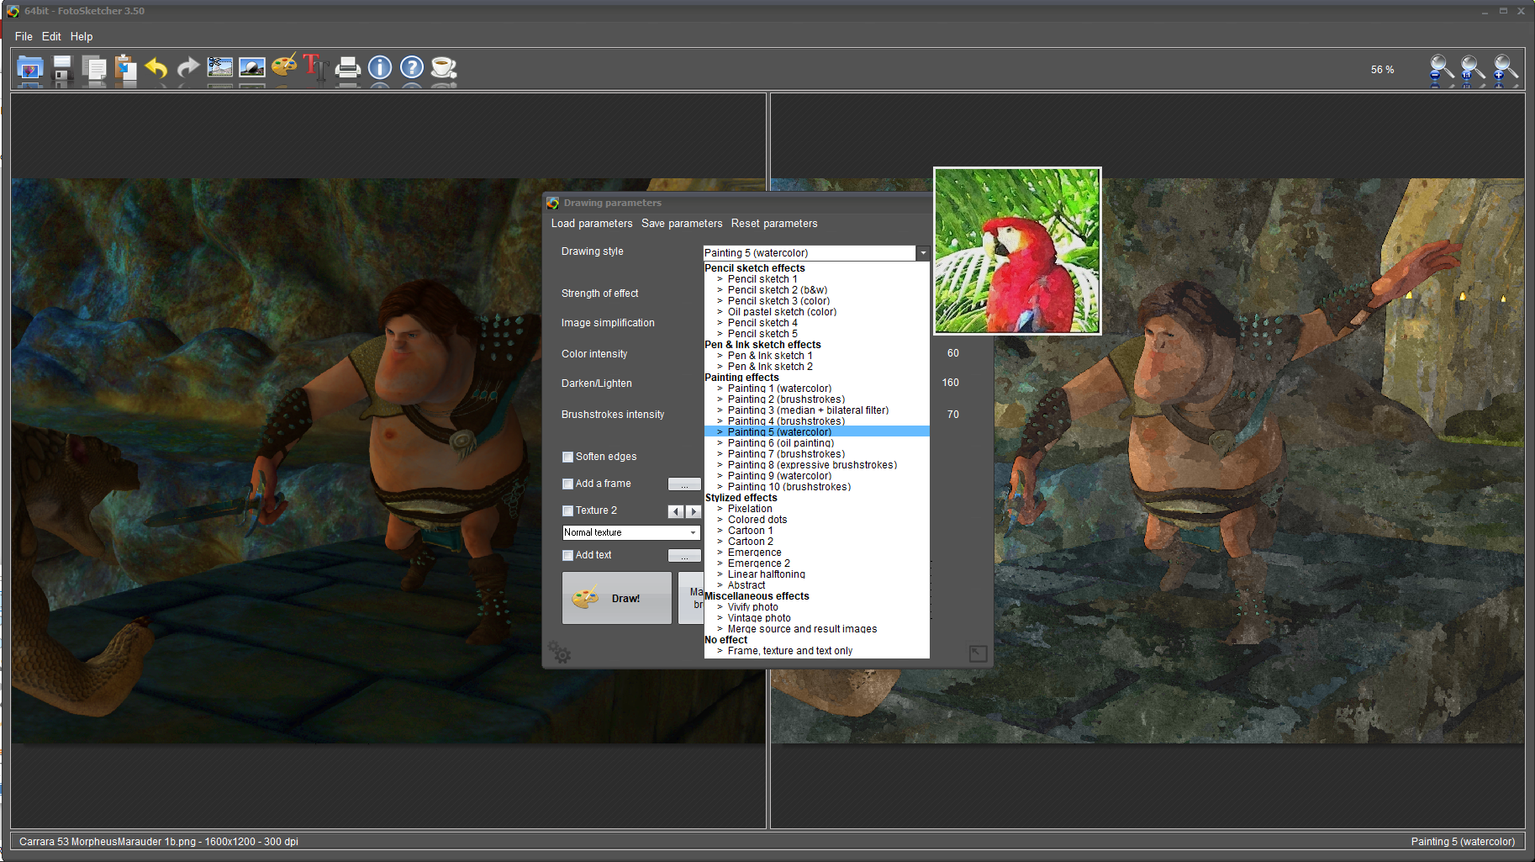The width and height of the screenshot is (1535, 862).
Task: Enable the Texture 2 checkbox
Action: point(567,510)
